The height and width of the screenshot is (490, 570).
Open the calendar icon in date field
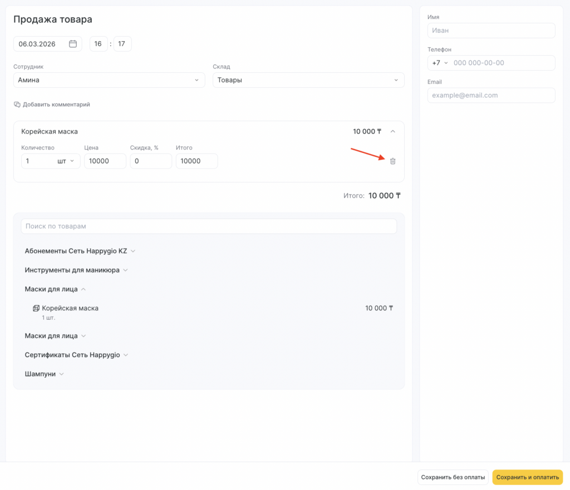coord(73,44)
